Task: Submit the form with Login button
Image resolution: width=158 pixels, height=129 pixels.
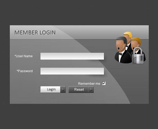Action: [53, 90]
